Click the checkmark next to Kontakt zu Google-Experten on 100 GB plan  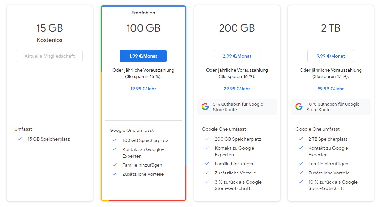pos(115,149)
